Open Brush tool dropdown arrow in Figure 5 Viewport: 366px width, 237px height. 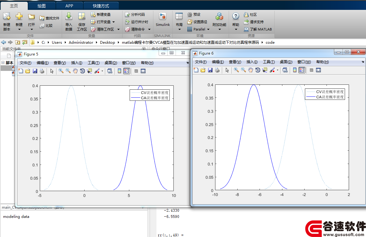tap(102, 71)
